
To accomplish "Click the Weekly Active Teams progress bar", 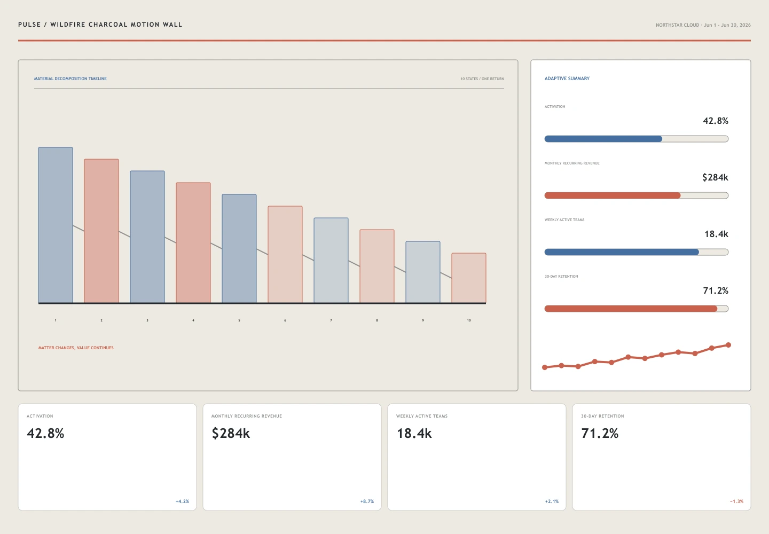I will pos(637,252).
